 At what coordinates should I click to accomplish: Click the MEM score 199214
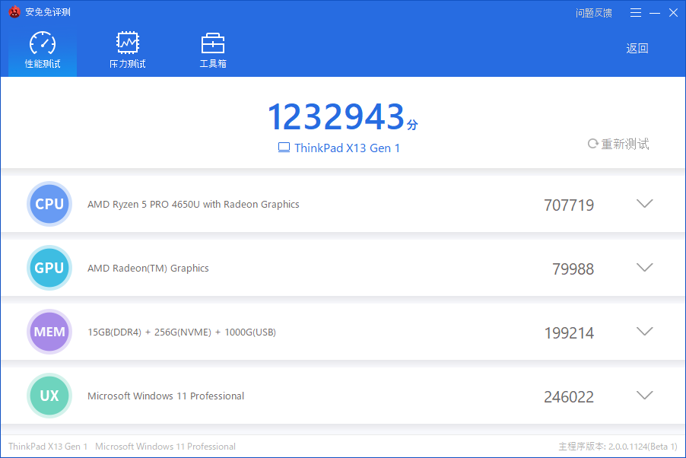(x=569, y=332)
